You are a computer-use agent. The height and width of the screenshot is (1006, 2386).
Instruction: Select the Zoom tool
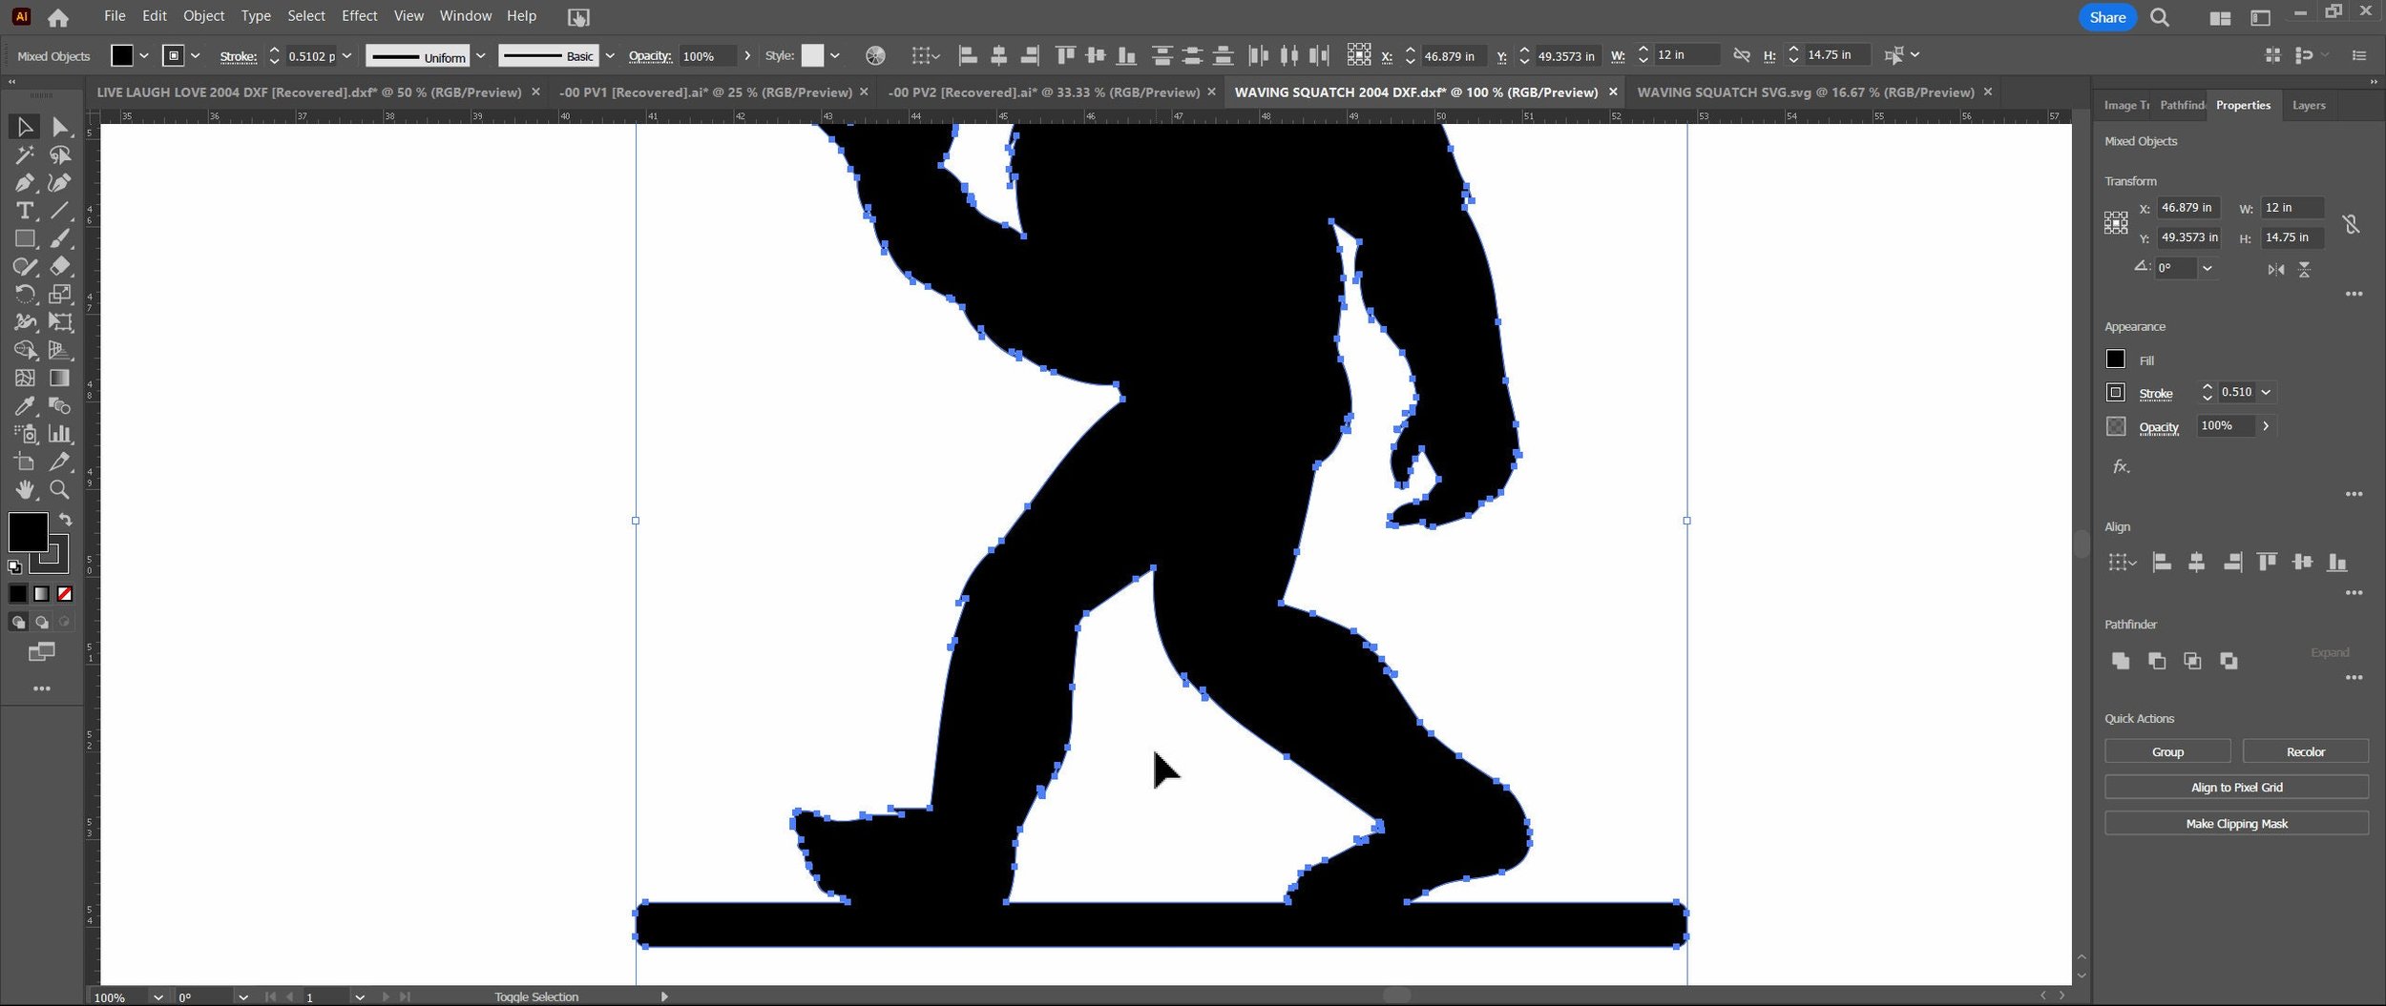(x=60, y=489)
